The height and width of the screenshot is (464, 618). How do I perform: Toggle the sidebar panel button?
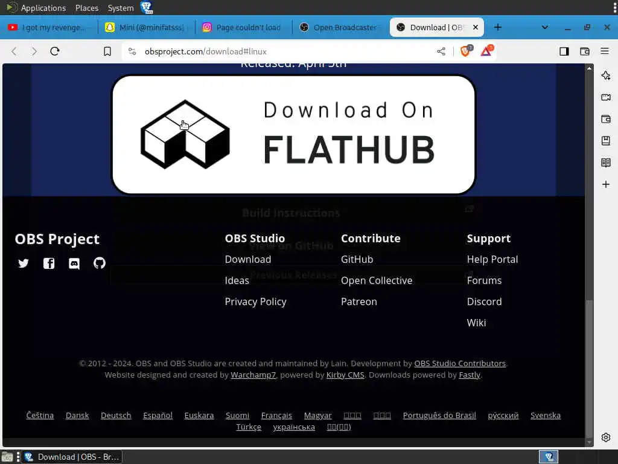[564, 51]
